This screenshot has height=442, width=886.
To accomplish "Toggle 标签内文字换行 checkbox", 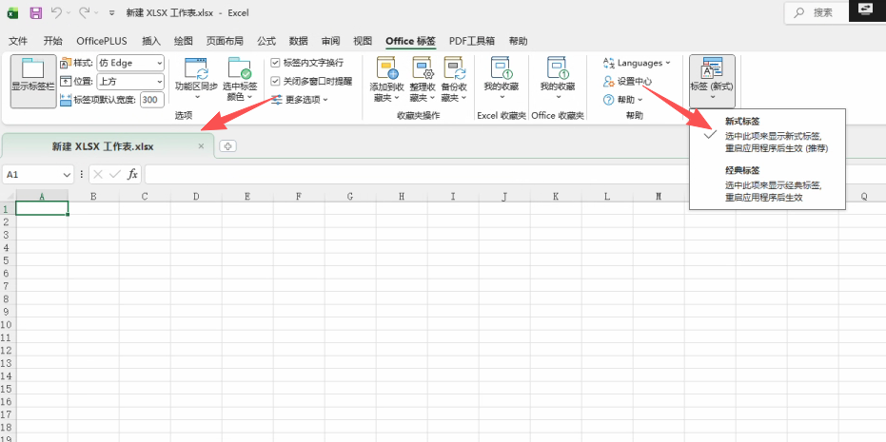I will (276, 63).
